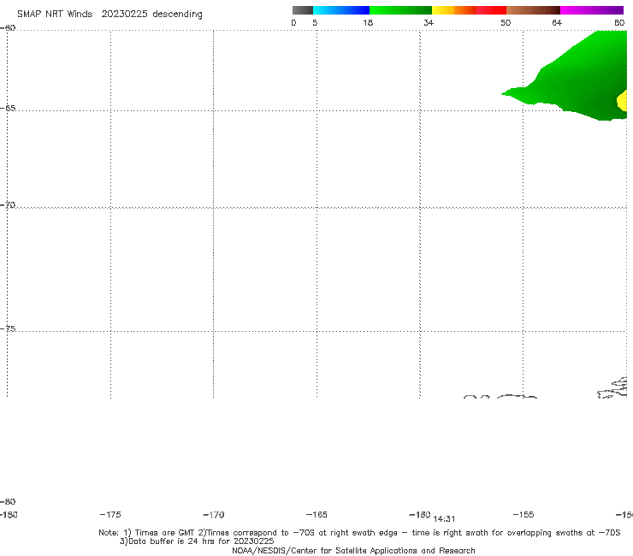Click the latitude label '-65' on the left axis

point(8,109)
